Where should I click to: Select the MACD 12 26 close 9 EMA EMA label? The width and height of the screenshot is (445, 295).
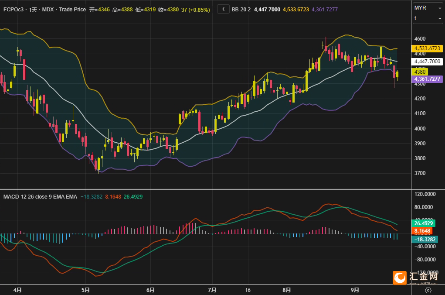point(40,197)
